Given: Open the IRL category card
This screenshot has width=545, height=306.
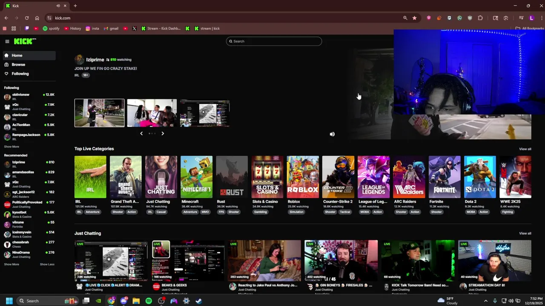Looking at the screenshot, I should [90, 177].
